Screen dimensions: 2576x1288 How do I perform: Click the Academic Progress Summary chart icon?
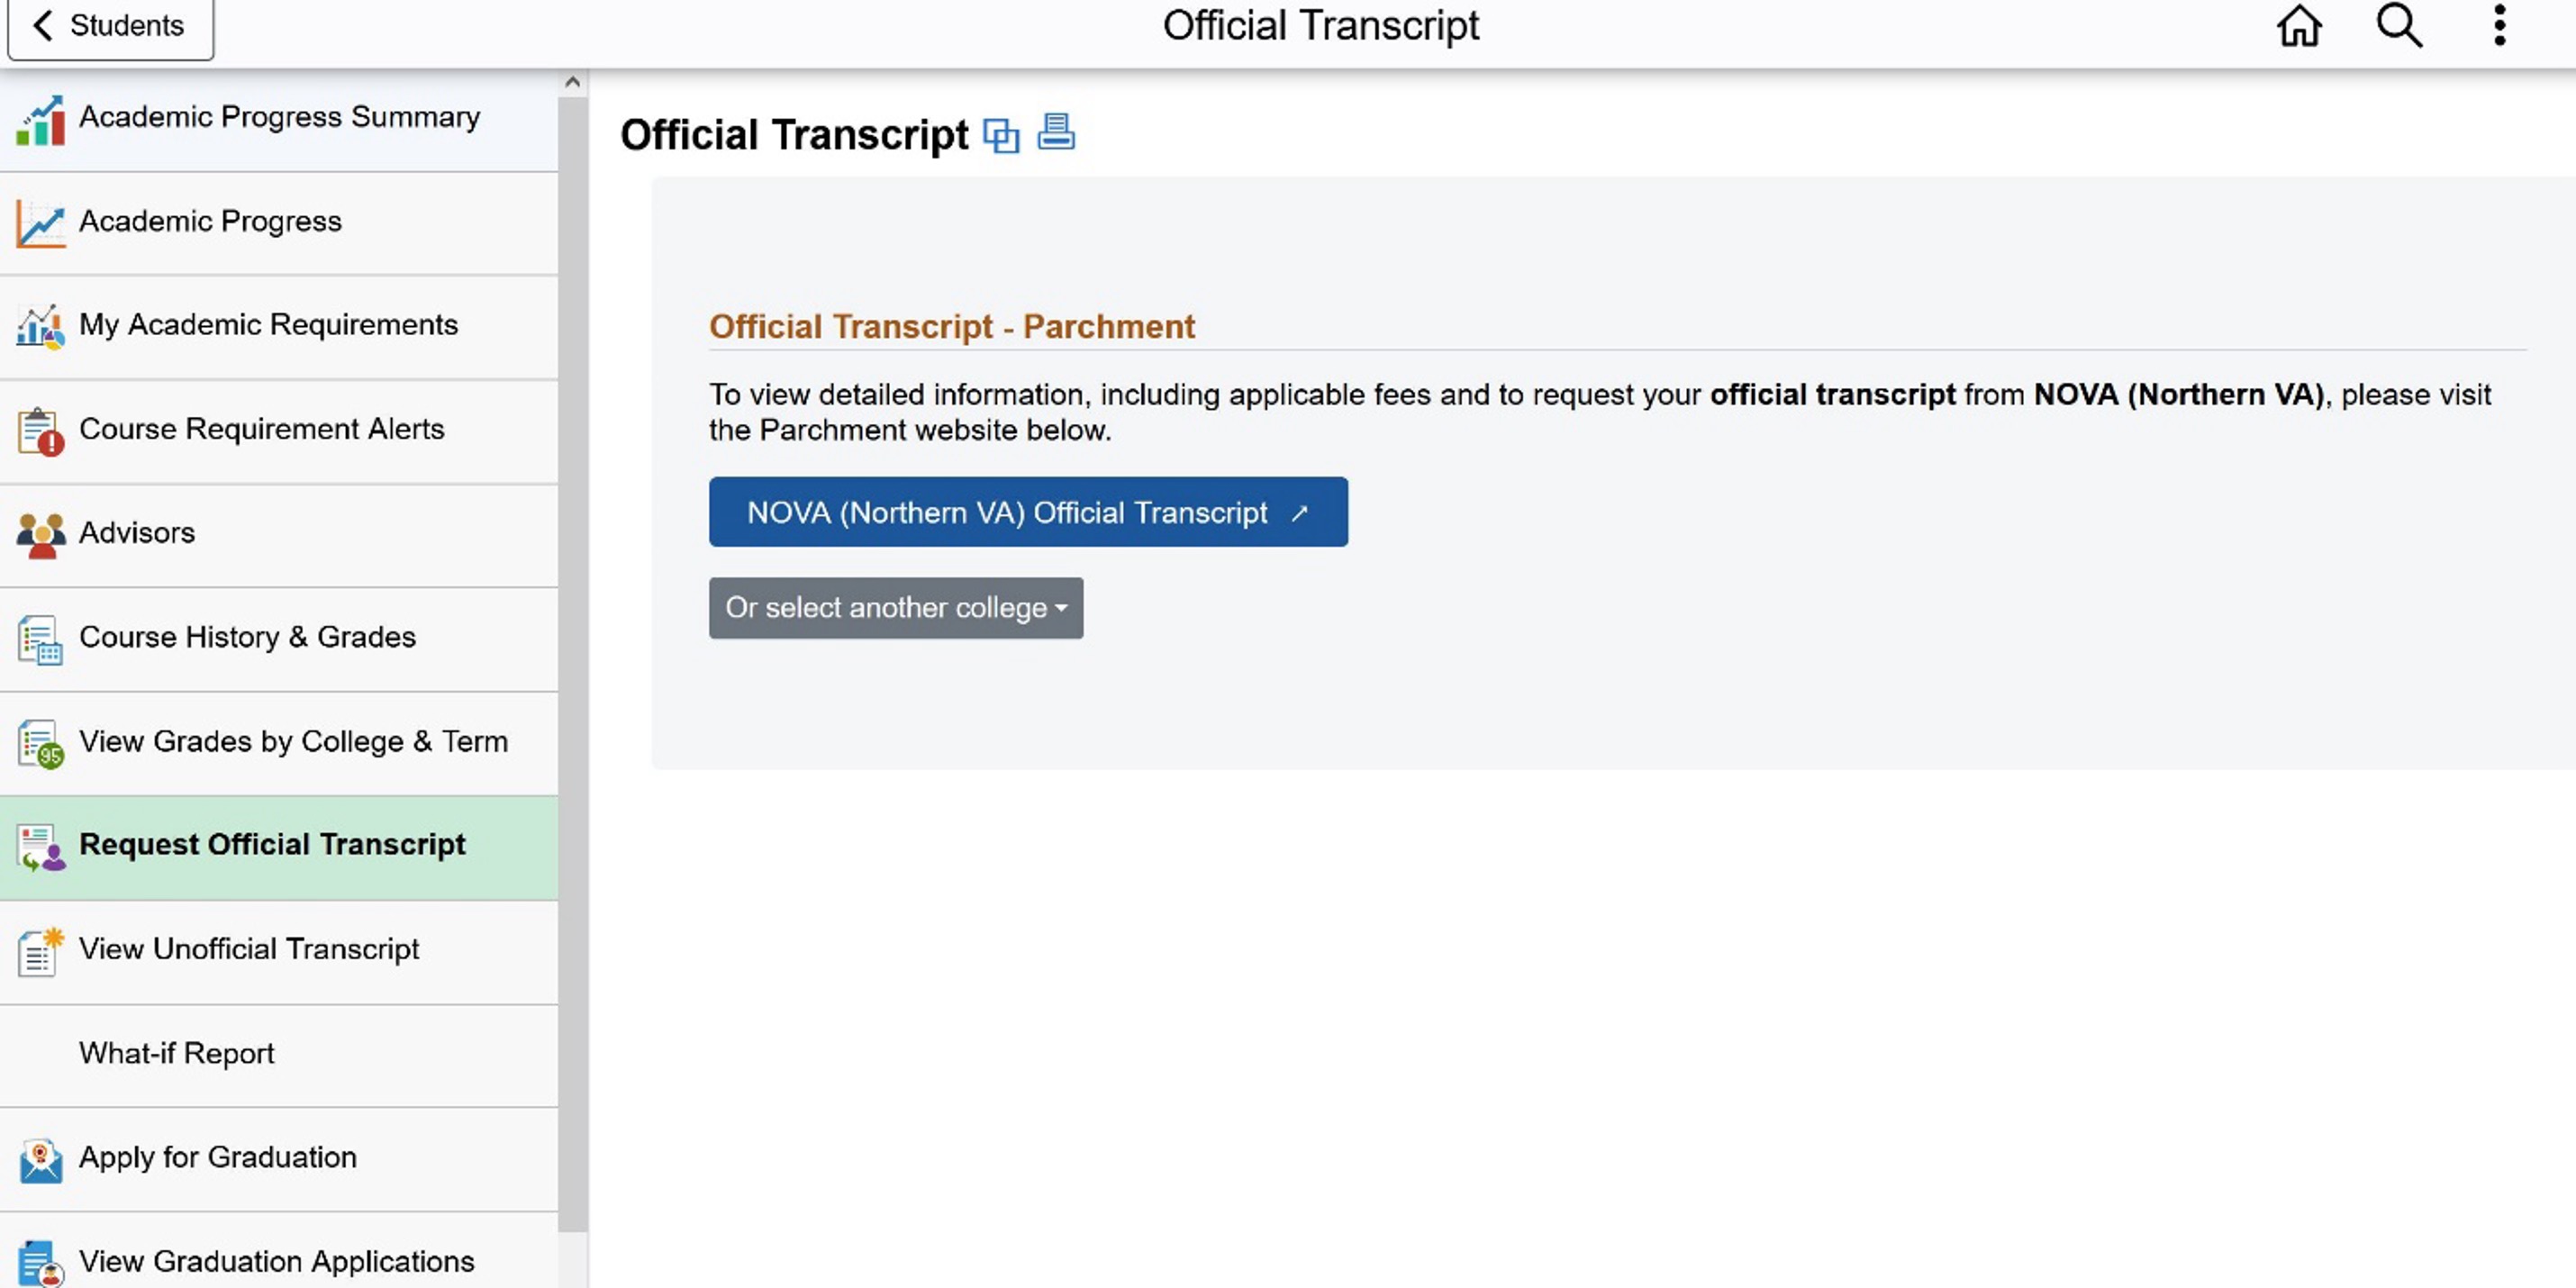coord(41,121)
